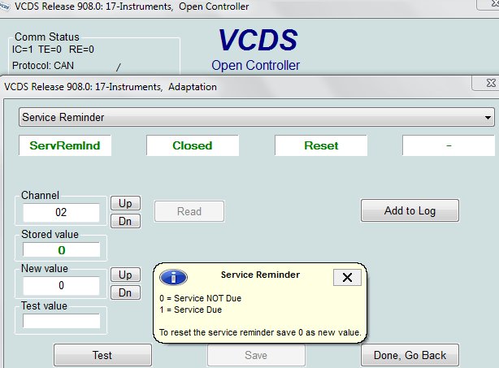The height and width of the screenshot is (368, 499).
Task: Click the New value Dn button
Action: click(125, 292)
